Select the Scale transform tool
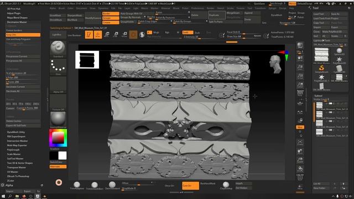354x199 pixels. click(116, 34)
